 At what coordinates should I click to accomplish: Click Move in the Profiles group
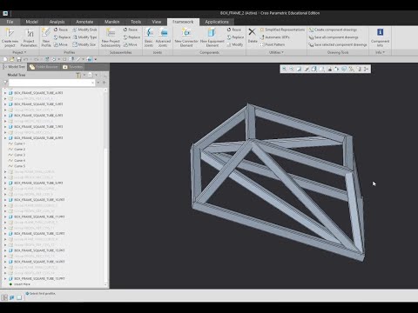(60, 44)
